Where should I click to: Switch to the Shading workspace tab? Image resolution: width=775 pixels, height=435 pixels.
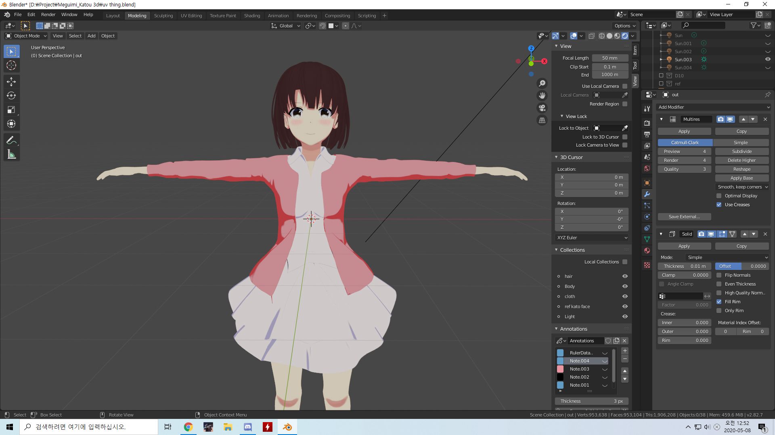tap(252, 15)
